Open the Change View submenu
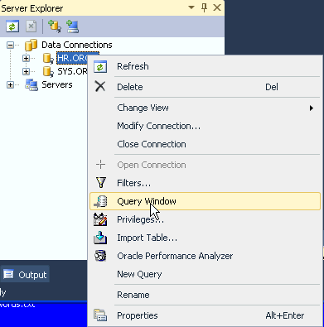324x327 pixels. pyautogui.click(x=205, y=108)
